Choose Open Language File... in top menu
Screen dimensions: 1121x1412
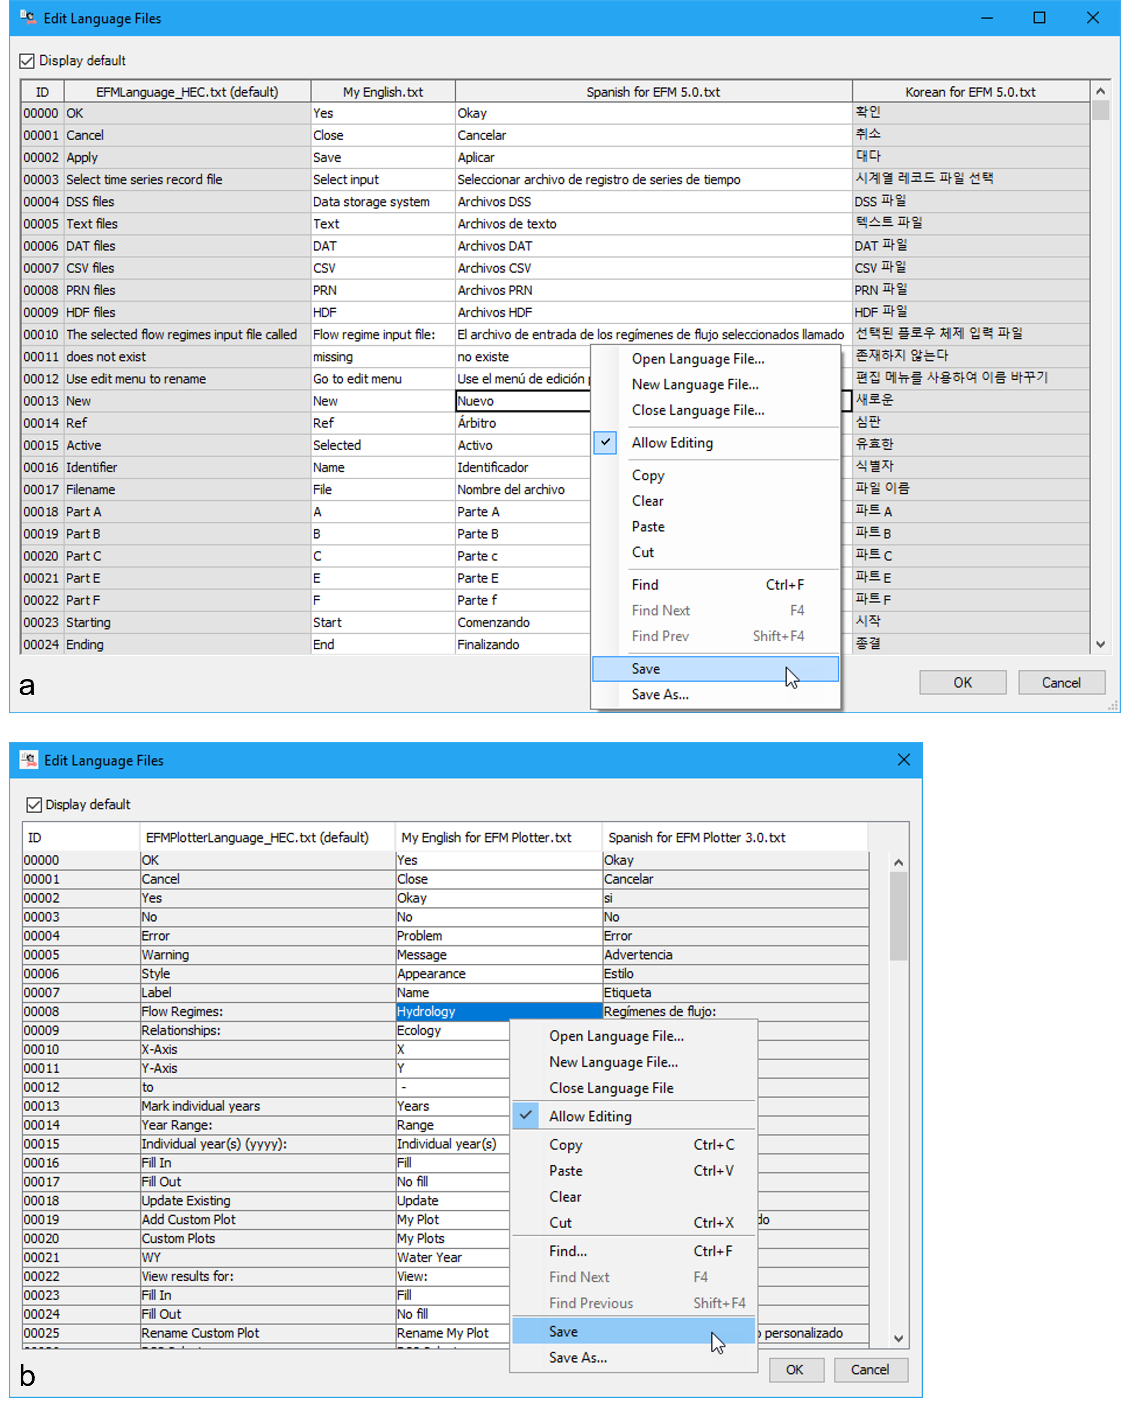(697, 359)
